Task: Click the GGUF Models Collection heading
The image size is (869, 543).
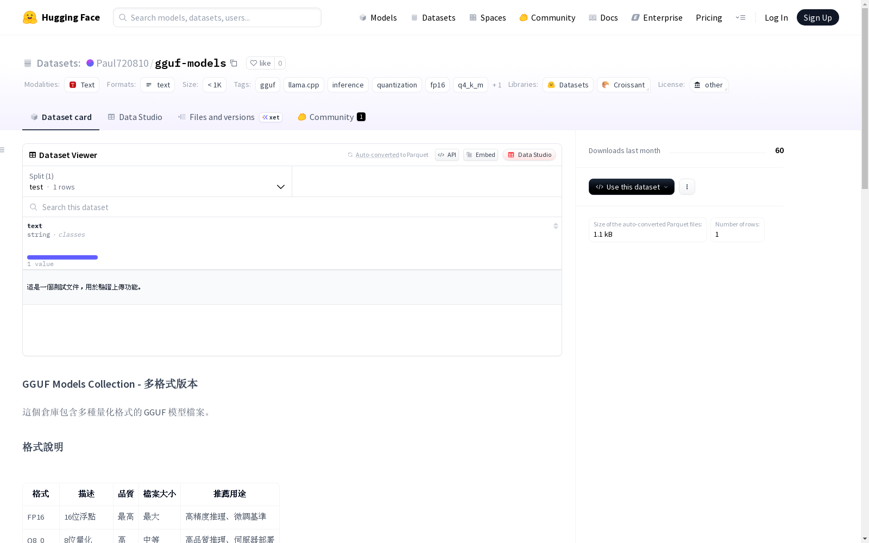Action: pos(110,384)
